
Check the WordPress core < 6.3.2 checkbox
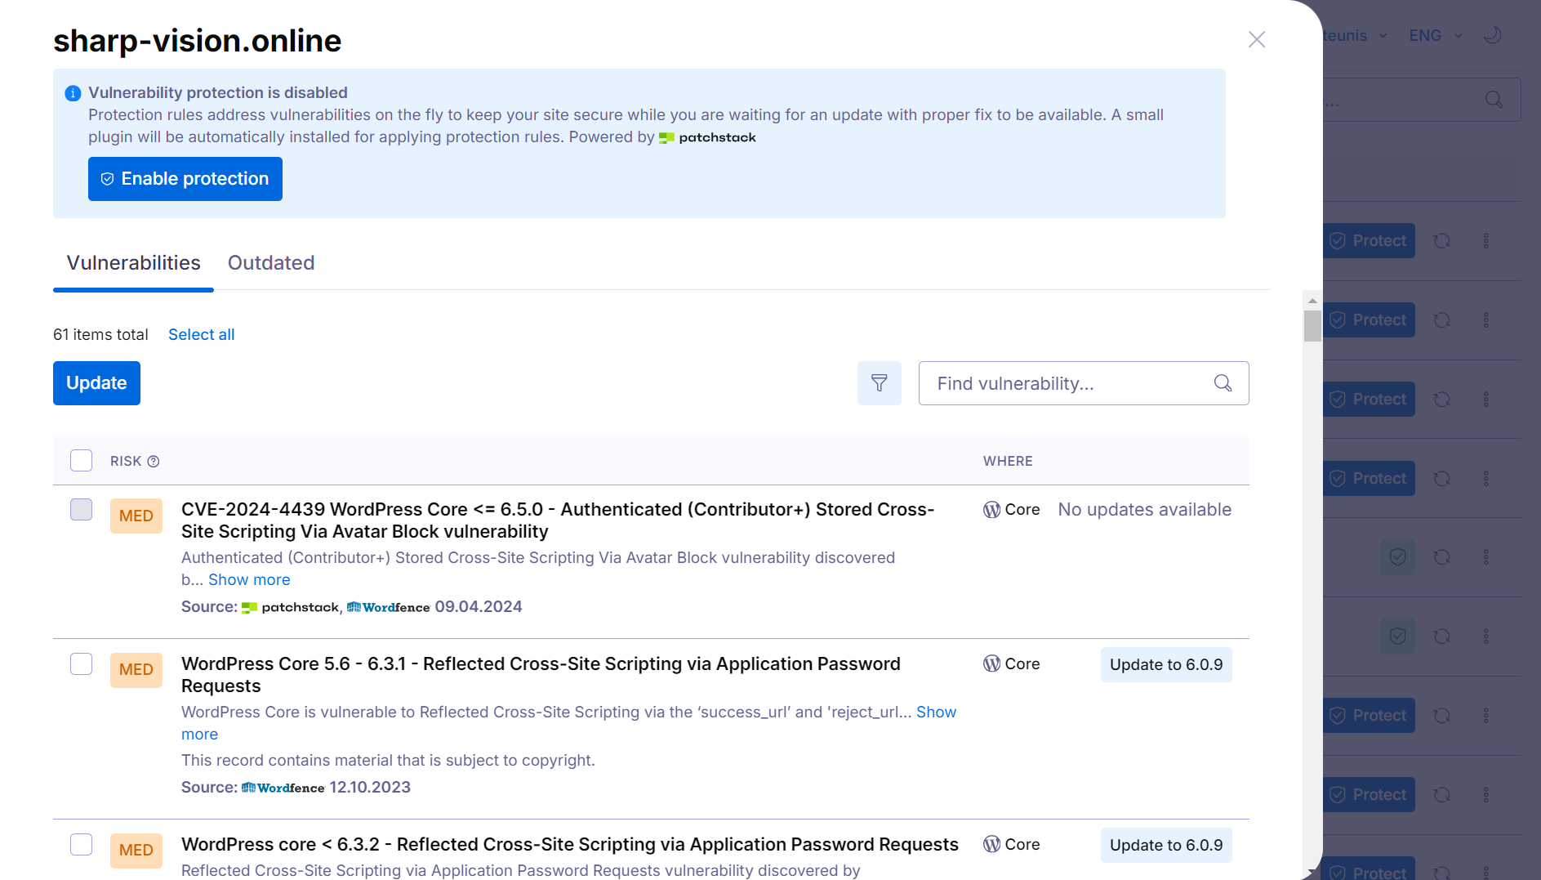pos(81,845)
